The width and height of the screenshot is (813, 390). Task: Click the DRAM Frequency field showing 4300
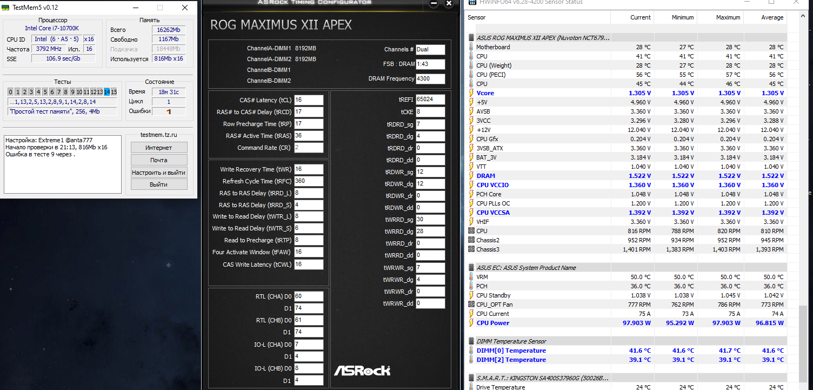(x=430, y=79)
